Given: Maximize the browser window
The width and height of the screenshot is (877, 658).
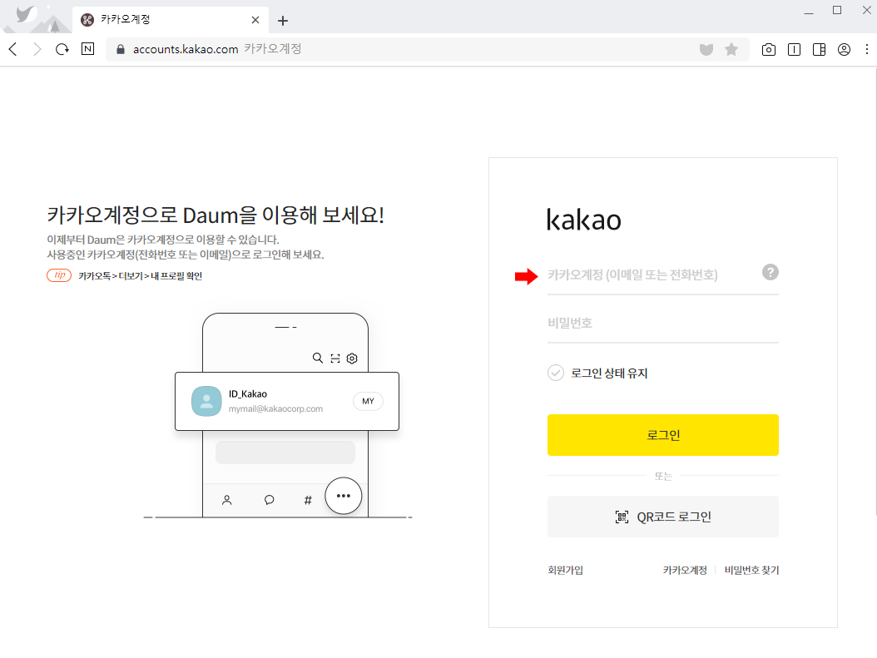Looking at the screenshot, I should [x=837, y=10].
